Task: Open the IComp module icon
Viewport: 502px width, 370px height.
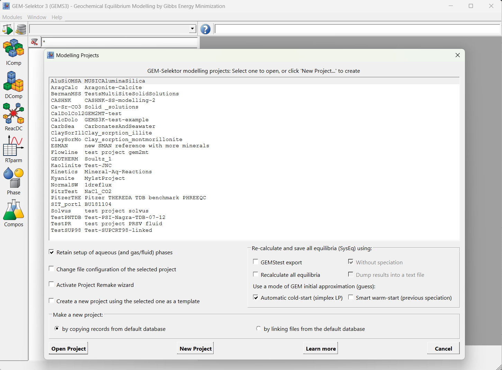Action: [x=14, y=48]
